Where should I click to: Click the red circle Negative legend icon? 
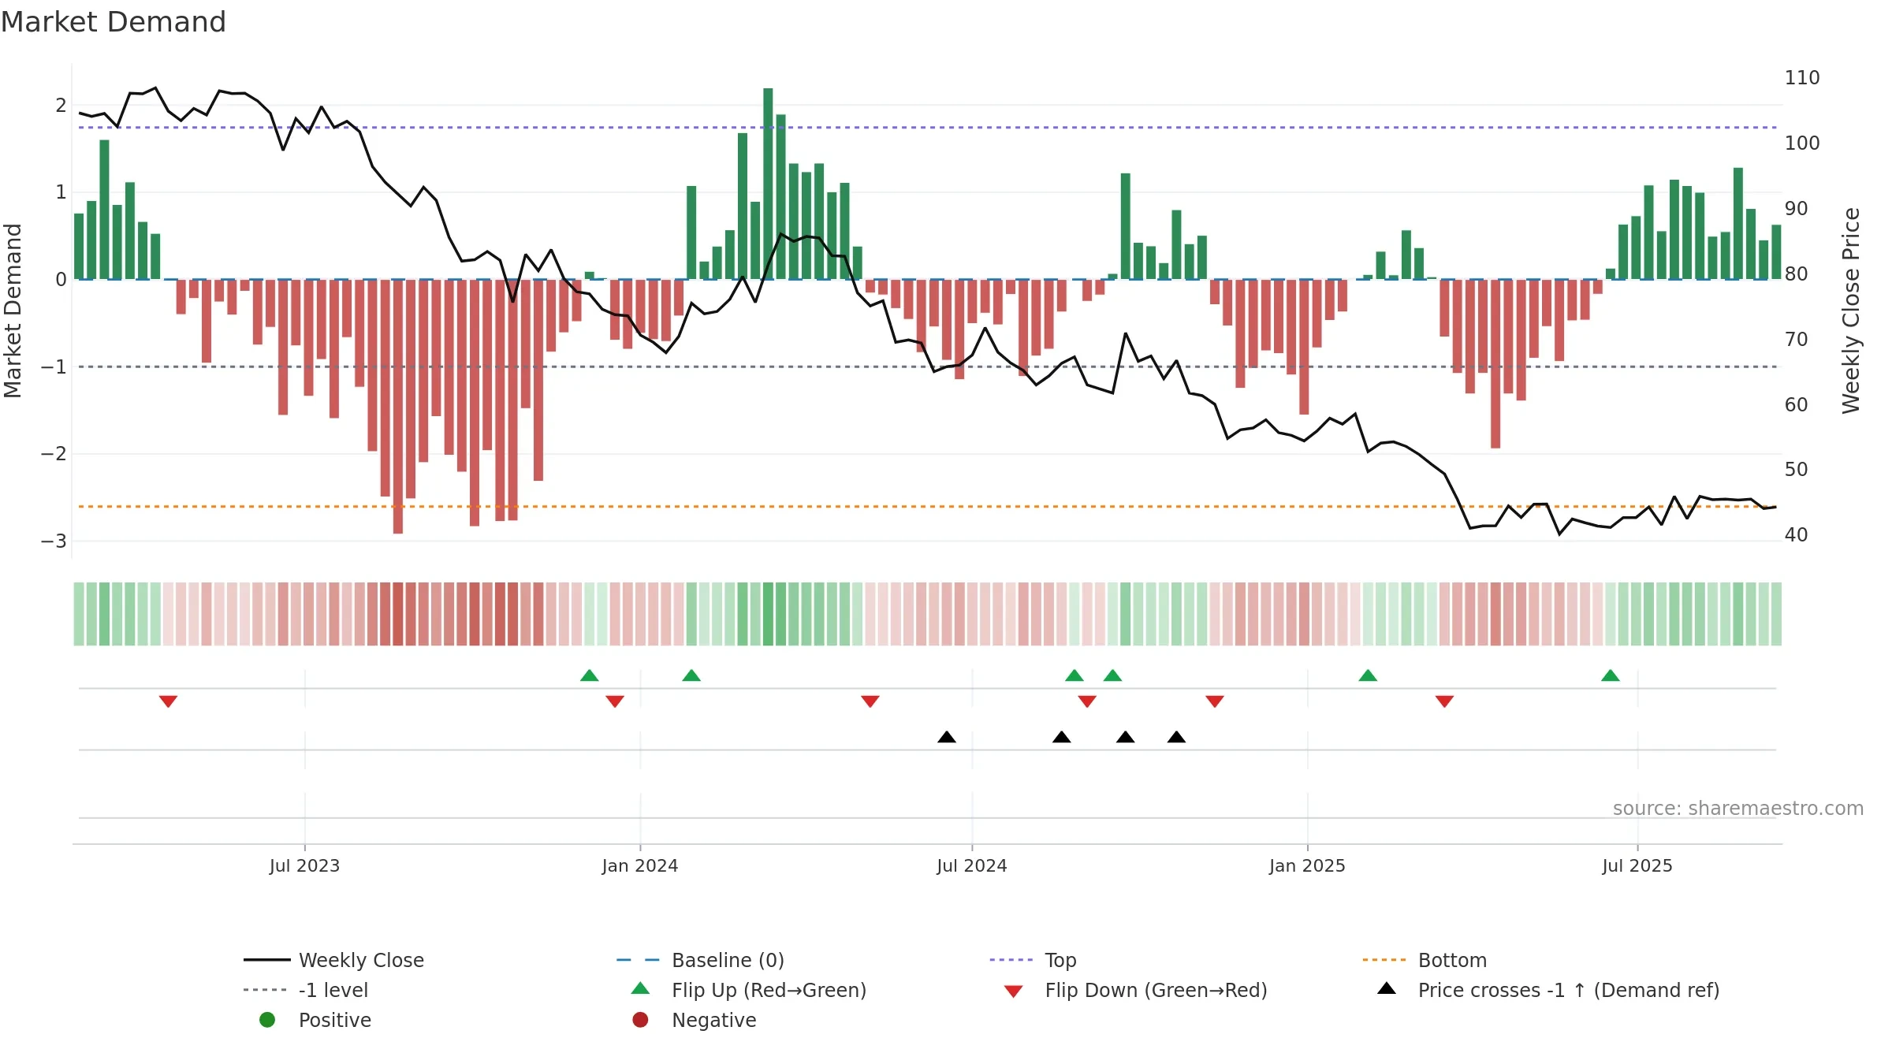640,1020
